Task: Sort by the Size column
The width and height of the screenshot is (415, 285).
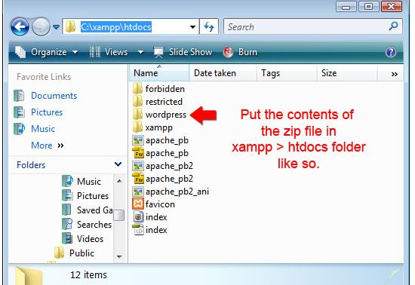Action: (347, 73)
